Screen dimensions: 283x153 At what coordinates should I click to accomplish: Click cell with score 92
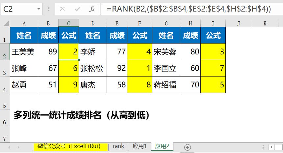tap(117, 68)
